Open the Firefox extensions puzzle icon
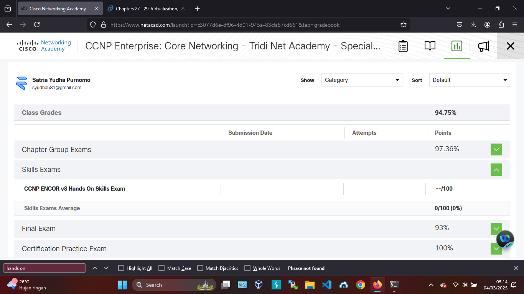 coord(501,24)
